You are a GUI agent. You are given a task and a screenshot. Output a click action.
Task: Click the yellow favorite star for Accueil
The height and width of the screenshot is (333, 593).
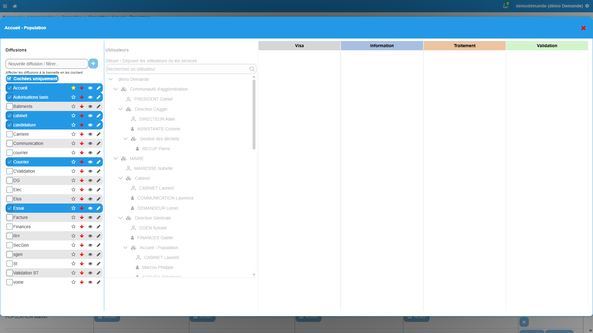74,88
